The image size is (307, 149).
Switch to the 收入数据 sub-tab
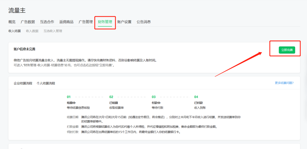click(x=32, y=31)
